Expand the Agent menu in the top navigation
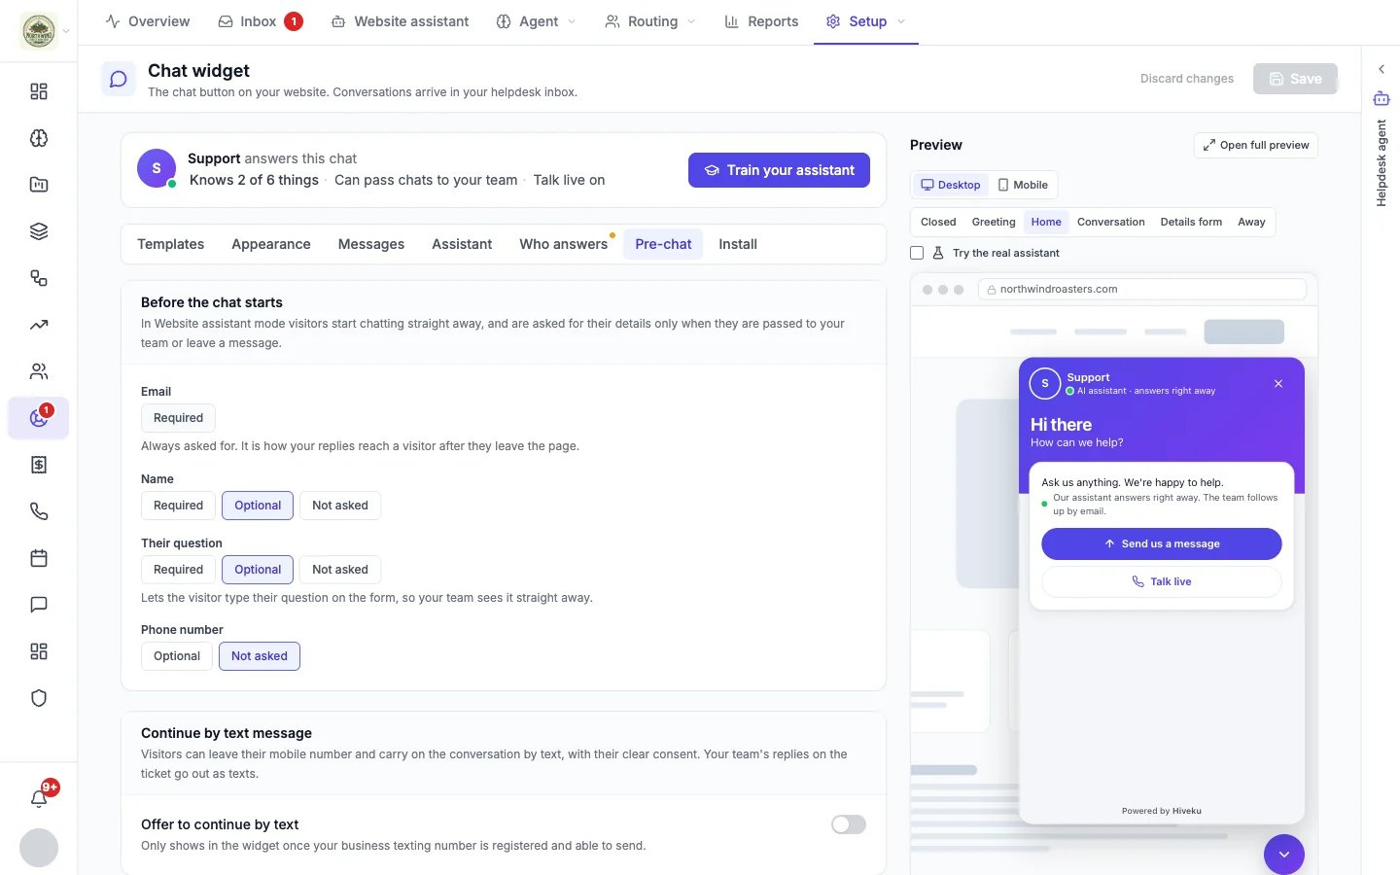 click(537, 21)
